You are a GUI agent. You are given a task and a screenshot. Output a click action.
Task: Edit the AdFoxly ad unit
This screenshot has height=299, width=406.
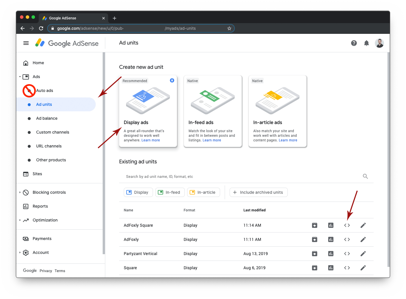click(x=363, y=239)
